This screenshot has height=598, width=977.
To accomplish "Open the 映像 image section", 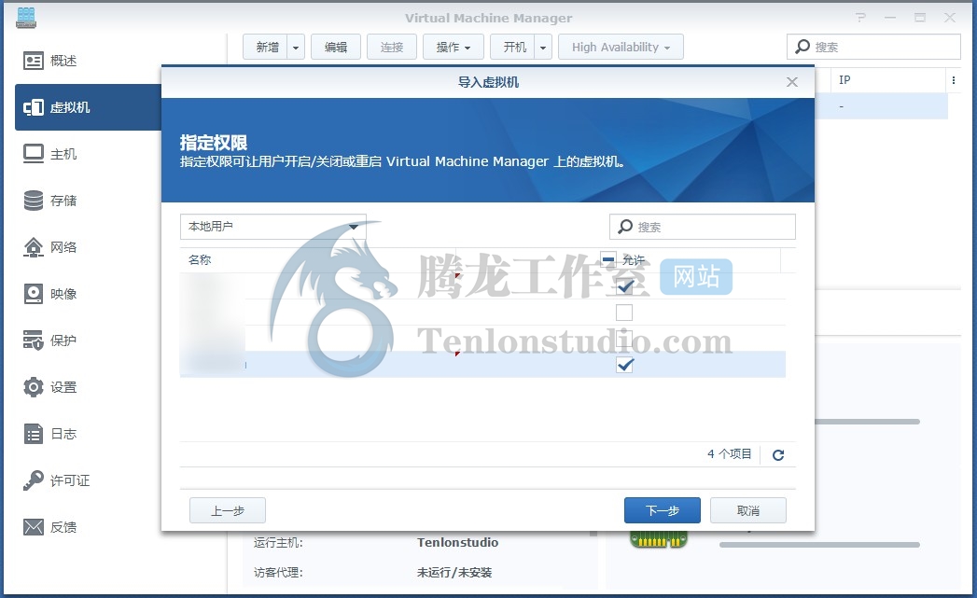I will [x=49, y=294].
